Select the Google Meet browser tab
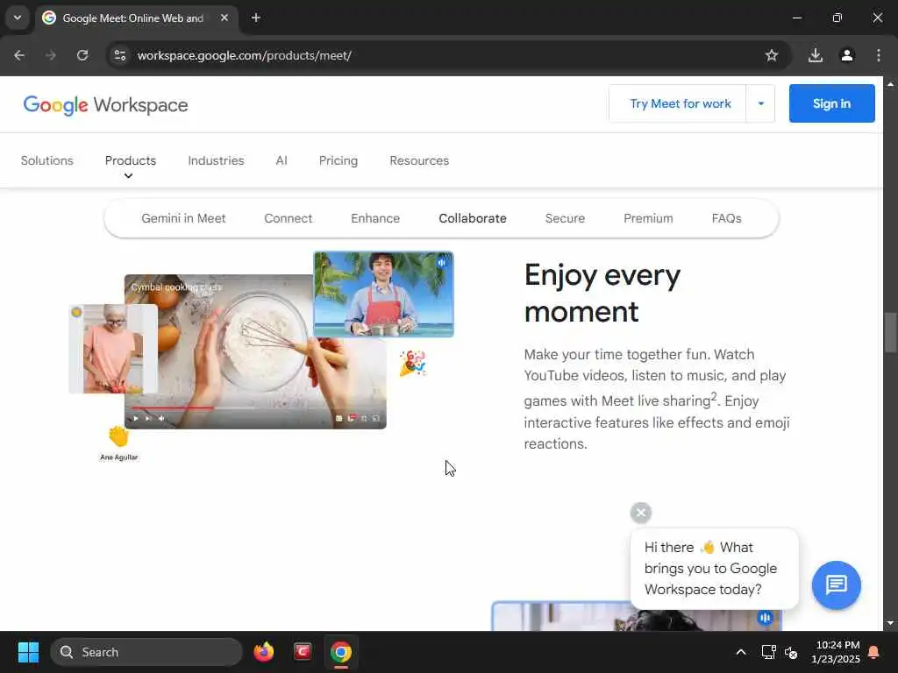898x673 pixels. coord(136,18)
